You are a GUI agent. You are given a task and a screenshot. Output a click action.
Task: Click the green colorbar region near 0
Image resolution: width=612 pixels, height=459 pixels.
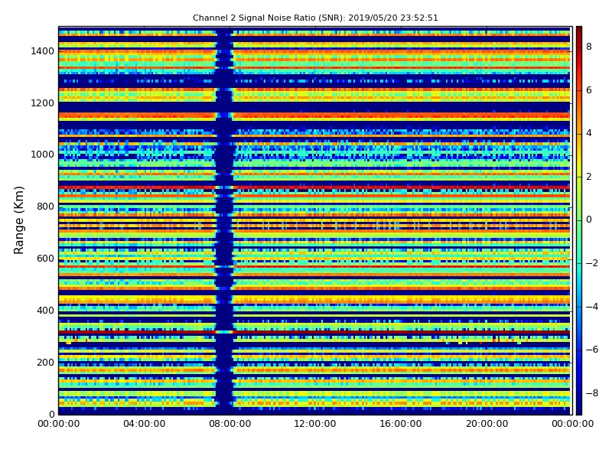tap(579, 220)
